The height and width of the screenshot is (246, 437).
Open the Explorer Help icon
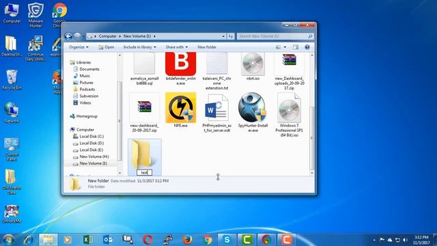(307, 47)
